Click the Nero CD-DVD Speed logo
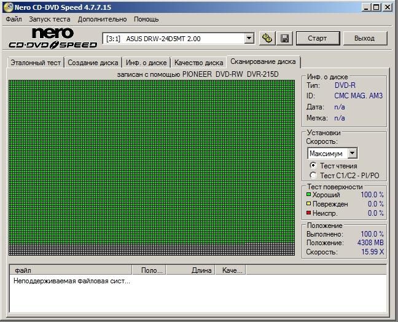 coord(53,38)
